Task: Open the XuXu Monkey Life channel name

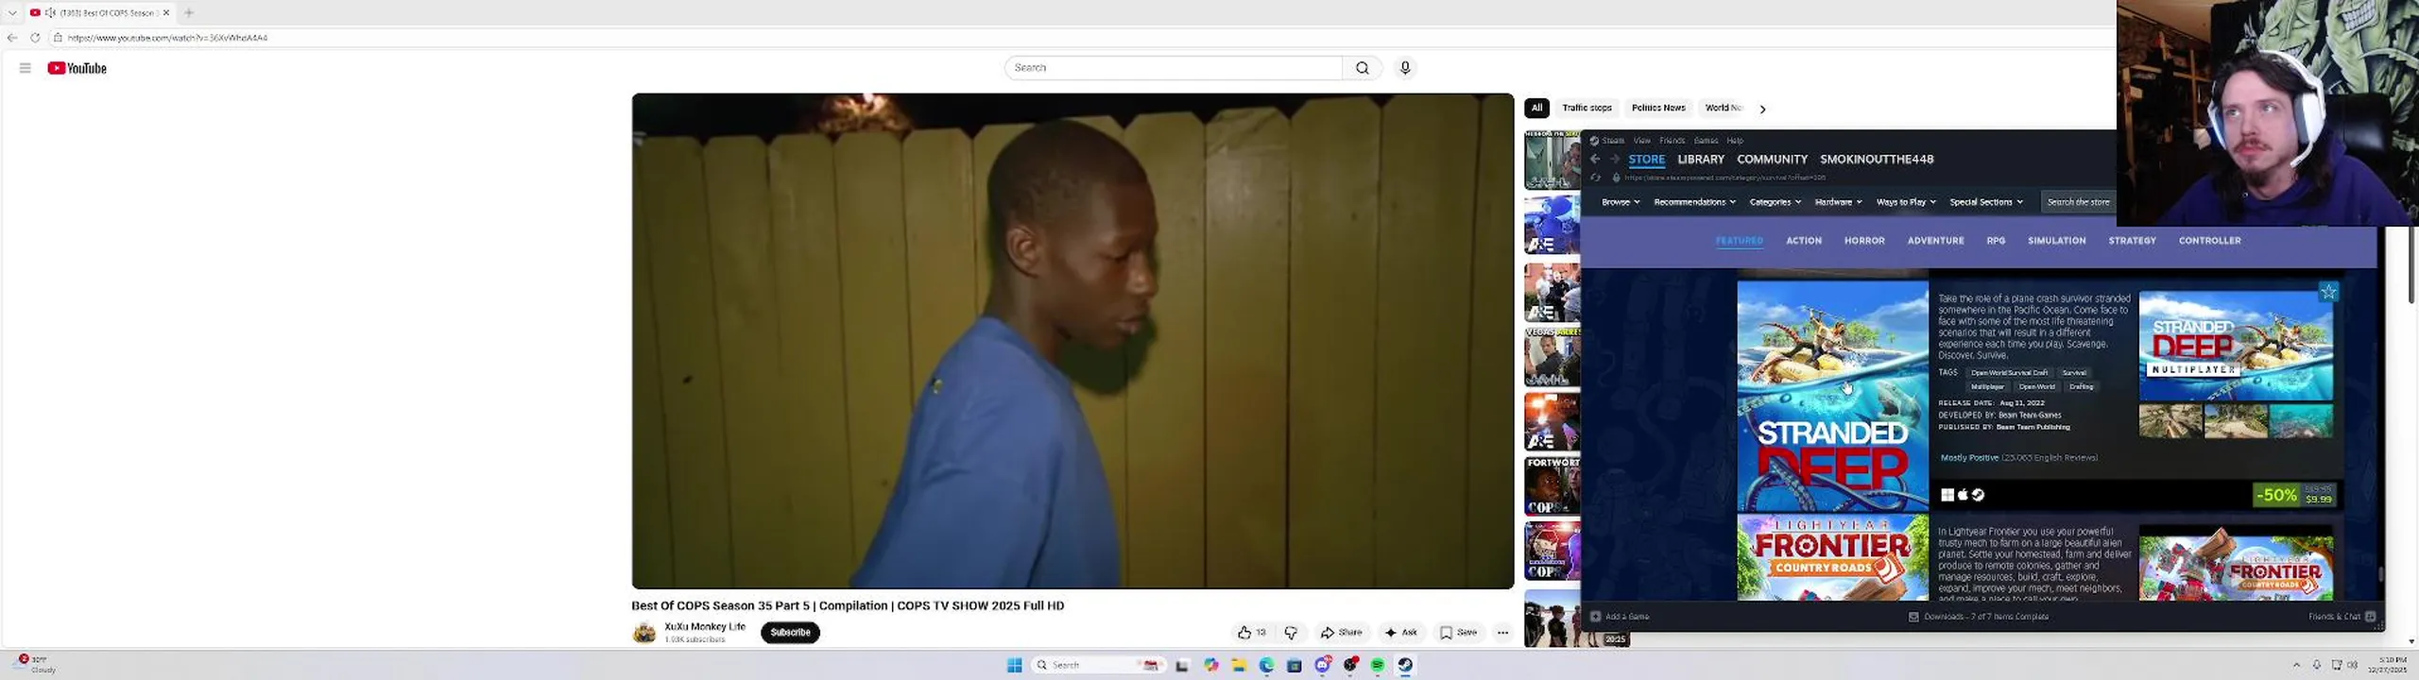Action: [705, 626]
